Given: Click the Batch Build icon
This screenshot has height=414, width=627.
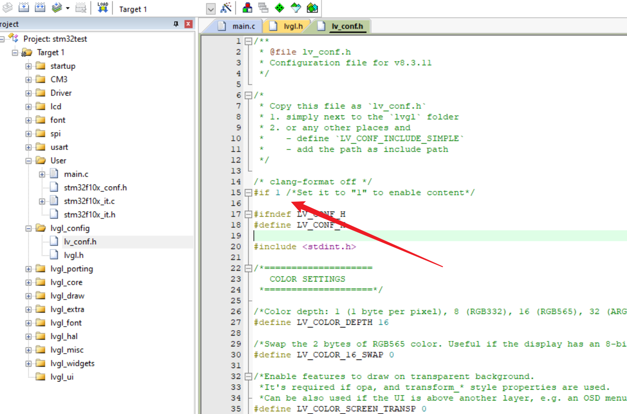Looking at the screenshot, I should 57,8.
